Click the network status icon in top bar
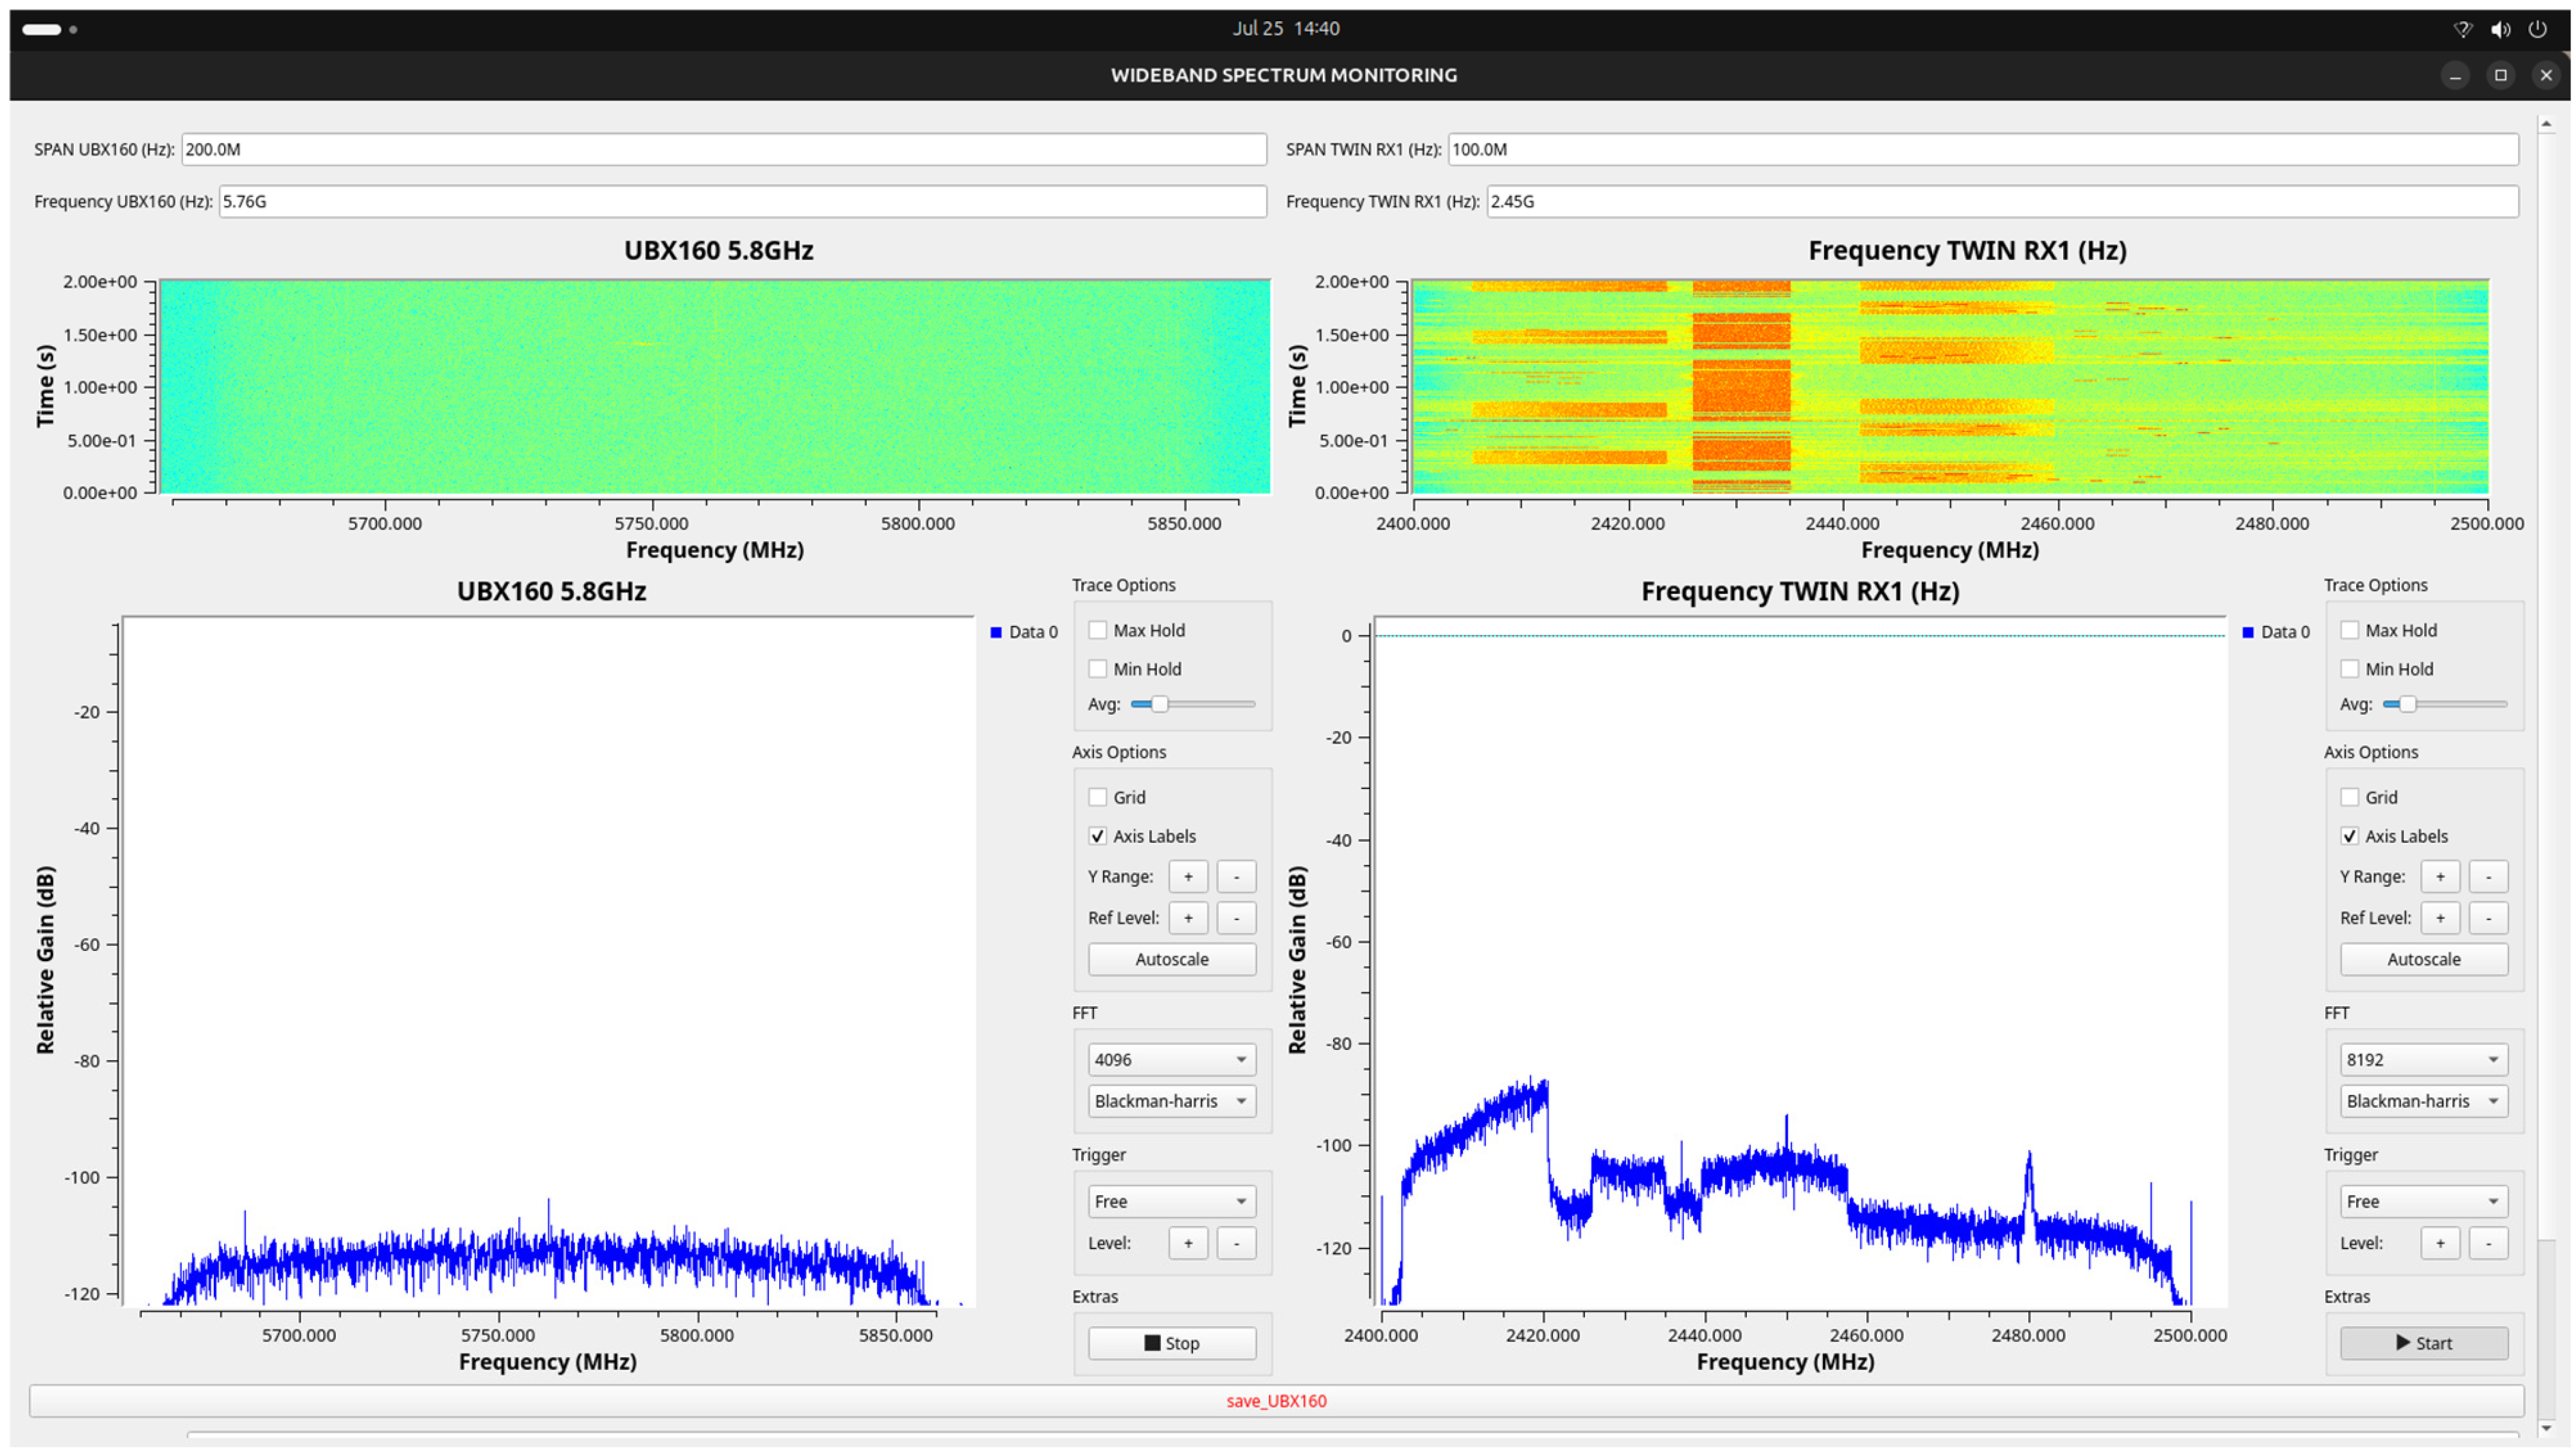 [2463, 29]
